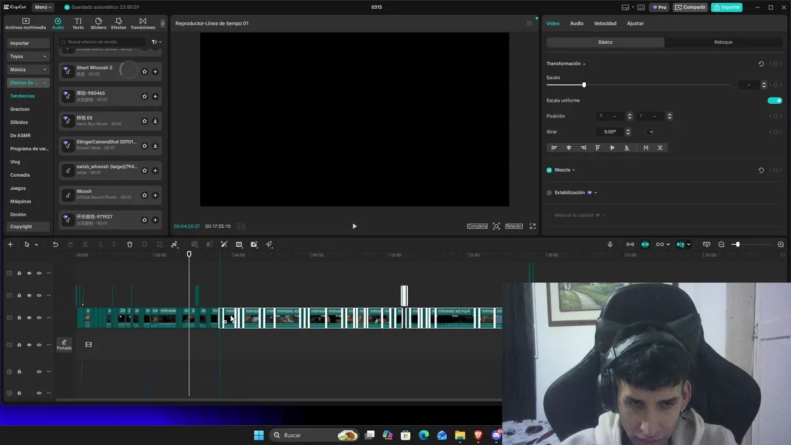Collapse the Efectos de sonido category
This screenshot has height=445, width=791.
pos(28,83)
